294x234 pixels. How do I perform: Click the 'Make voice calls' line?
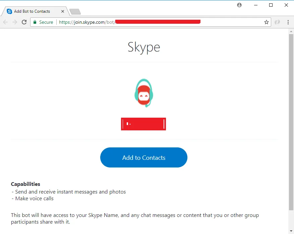(33, 199)
